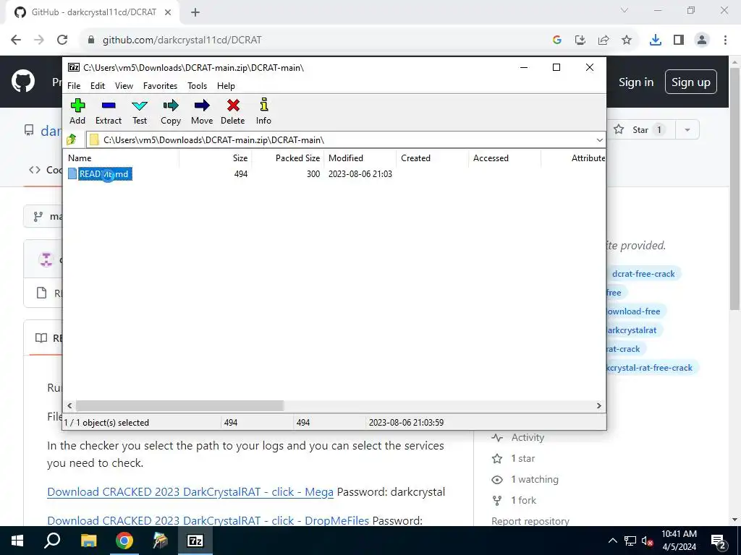Click the browser page vertical scrollbar
Image resolution: width=741 pixels, height=555 pixels.
pos(735,189)
